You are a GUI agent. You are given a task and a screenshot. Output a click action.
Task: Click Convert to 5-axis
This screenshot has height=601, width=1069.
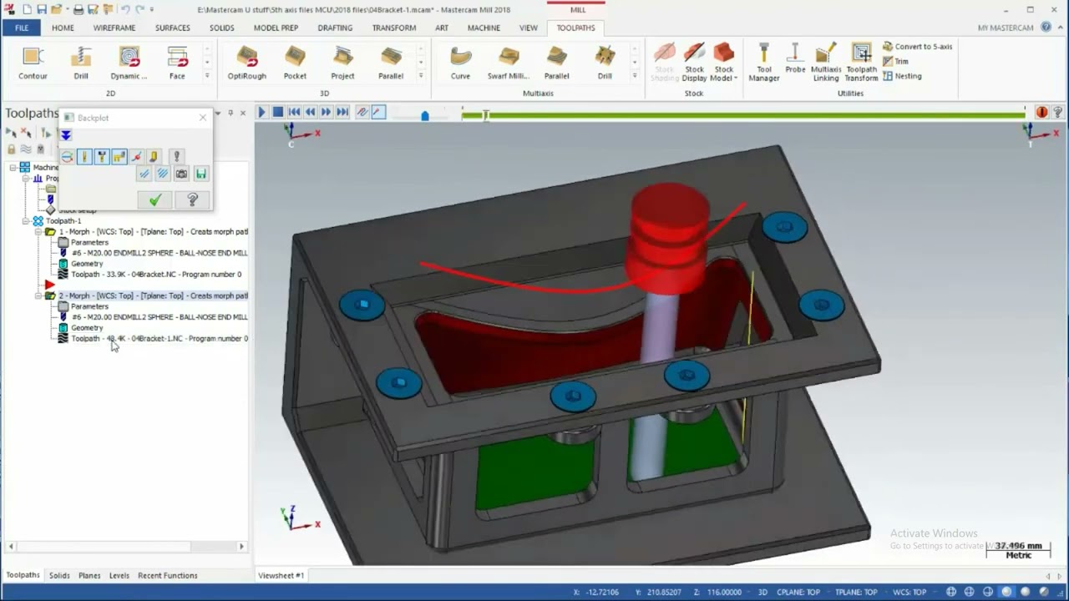click(x=917, y=47)
